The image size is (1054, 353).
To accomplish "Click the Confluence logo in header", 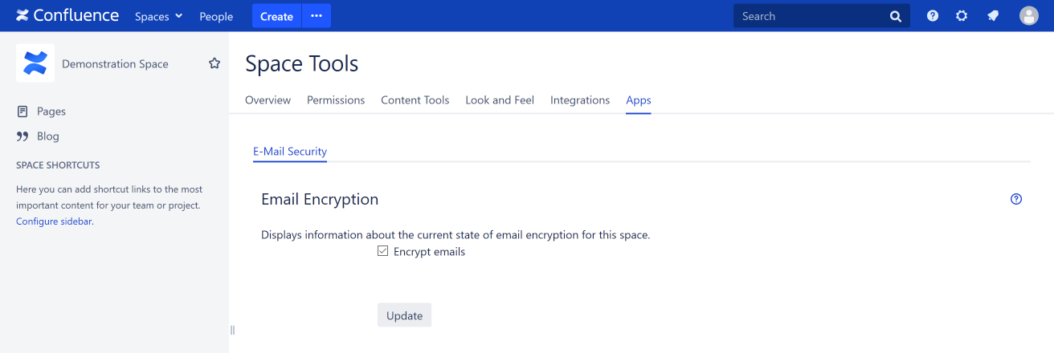I will point(67,16).
